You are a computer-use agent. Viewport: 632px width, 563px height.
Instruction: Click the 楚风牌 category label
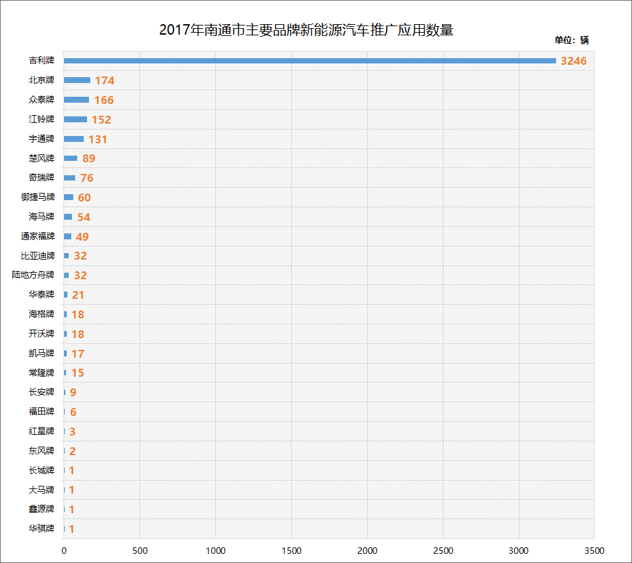(41, 158)
